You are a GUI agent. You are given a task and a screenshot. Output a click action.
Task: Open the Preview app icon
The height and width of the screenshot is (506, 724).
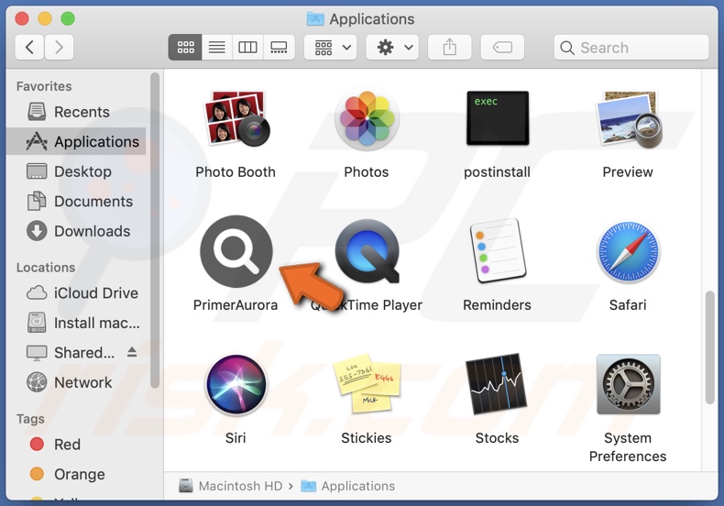pyautogui.click(x=628, y=118)
